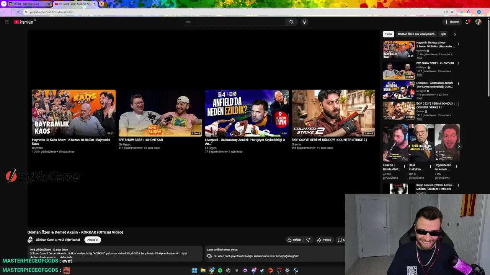Image resolution: width=490 pixels, height=275 pixels.
Task: Open the Chrome extensions puzzle icon
Action: pyautogui.click(x=469, y=12)
